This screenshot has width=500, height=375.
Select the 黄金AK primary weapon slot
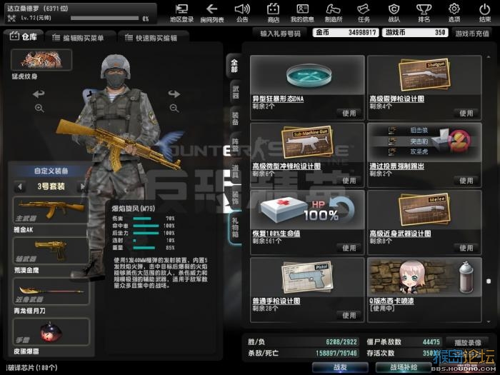click(x=51, y=211)
